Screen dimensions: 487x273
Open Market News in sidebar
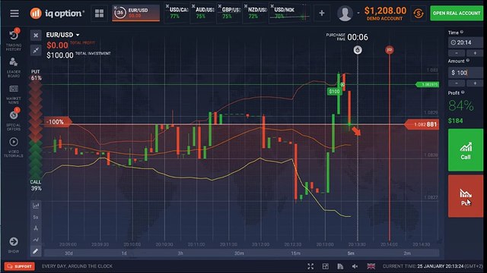(x=14, y=94)
